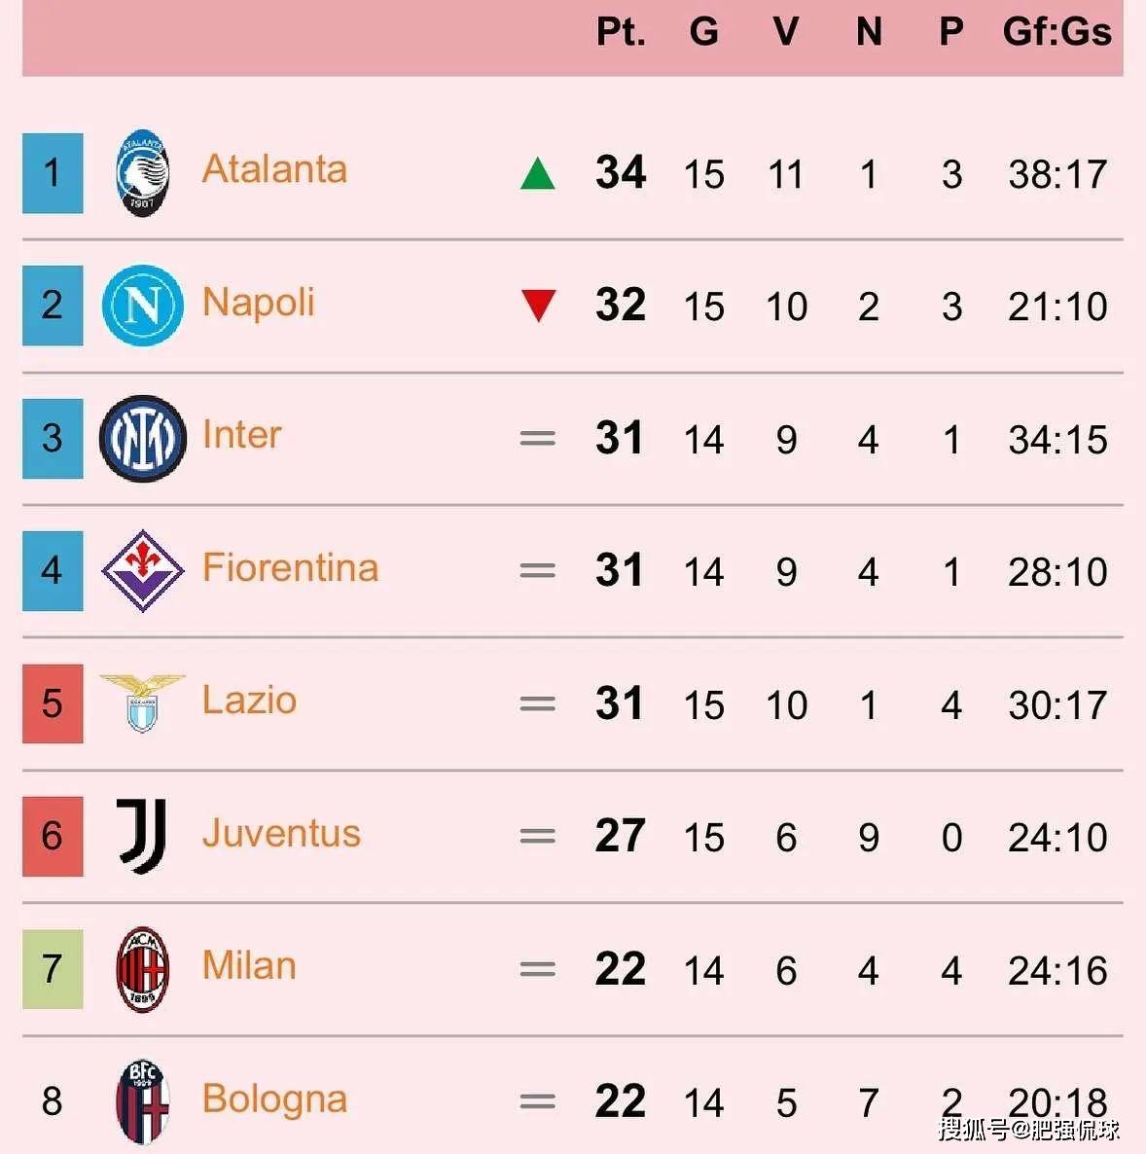
Task: Click the Fiorentina club crest
Action: pos(143,570)
